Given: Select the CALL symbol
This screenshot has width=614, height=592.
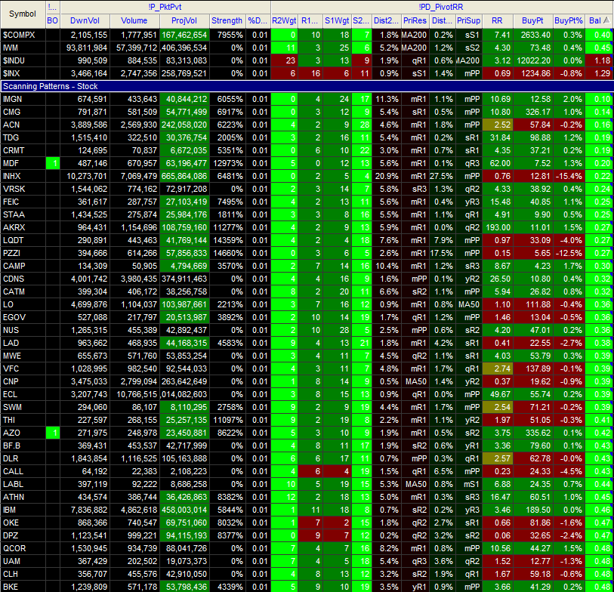Looking at the screenshot, I should pyautogui.click(x=13, y=472).
